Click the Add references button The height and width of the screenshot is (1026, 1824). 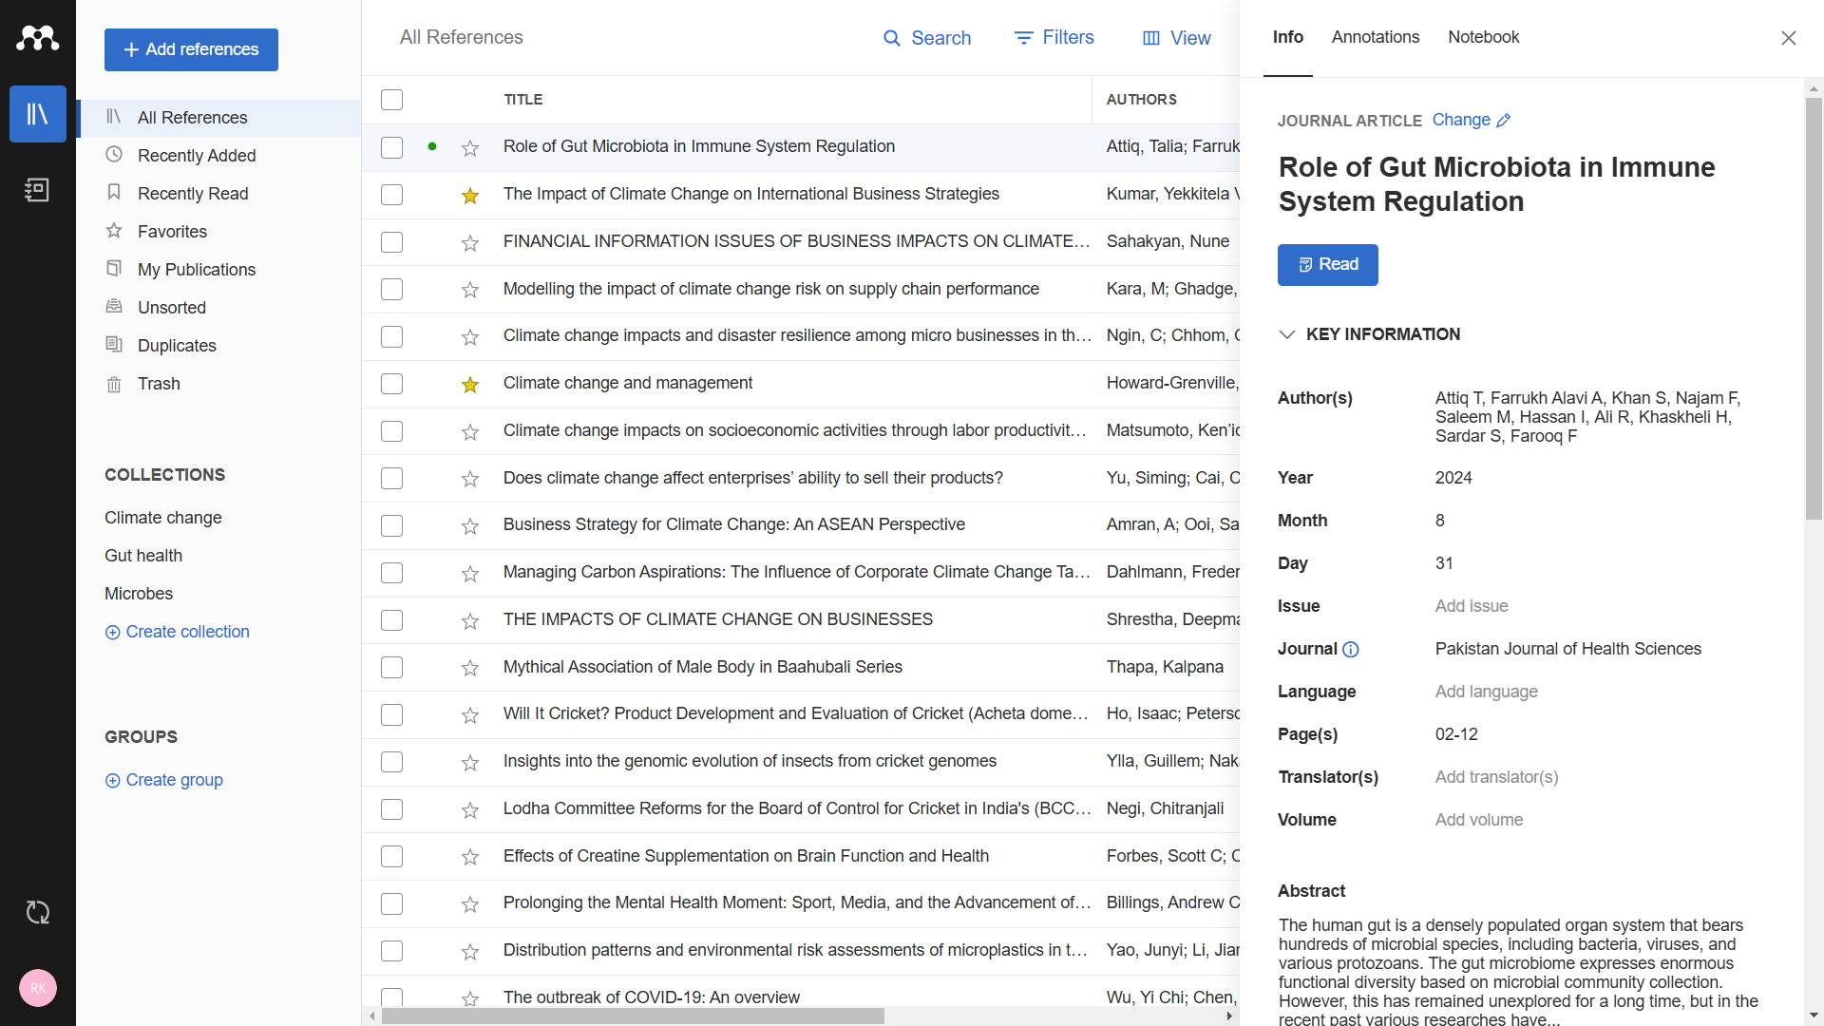point(191,49)
